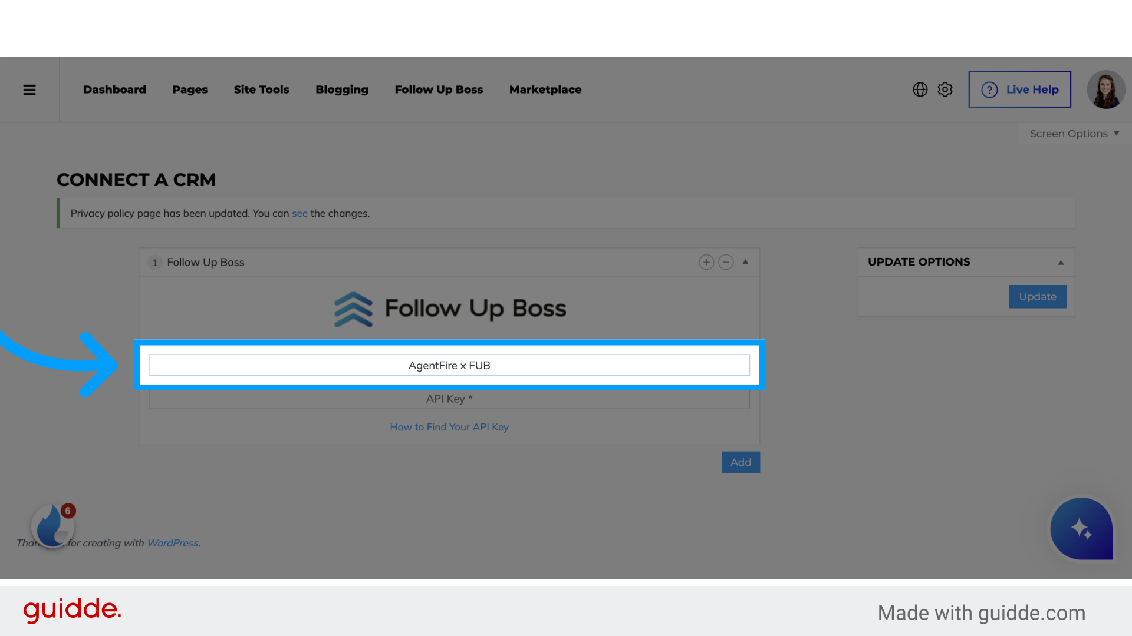The width and height of the screenshot is (1132, 636).
Task: Open the blue assistant sparkle icon
Action: 1081,529
